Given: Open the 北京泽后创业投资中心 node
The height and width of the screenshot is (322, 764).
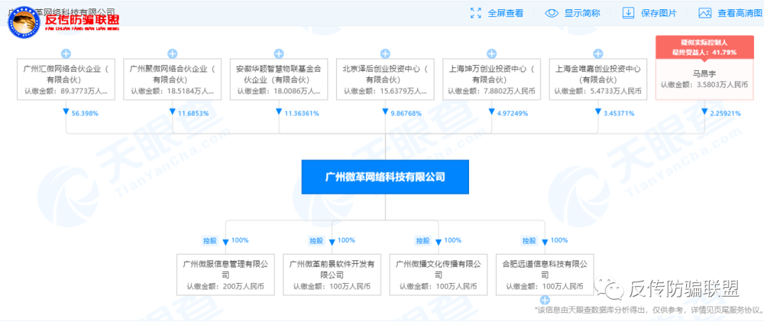Looking at the screenshot, I should tap(385, 79).
